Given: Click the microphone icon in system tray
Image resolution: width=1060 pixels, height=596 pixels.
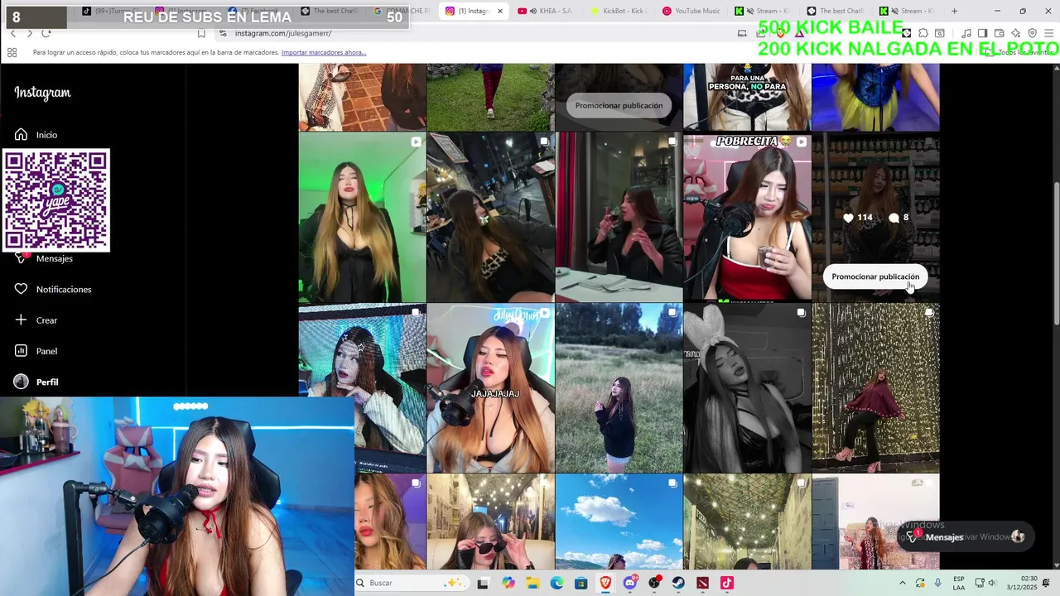Looking at the screenshot, I should [x=938, y=583].
